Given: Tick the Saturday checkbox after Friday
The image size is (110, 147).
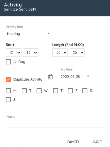Looking at the screenshot, I should (85, 91).
